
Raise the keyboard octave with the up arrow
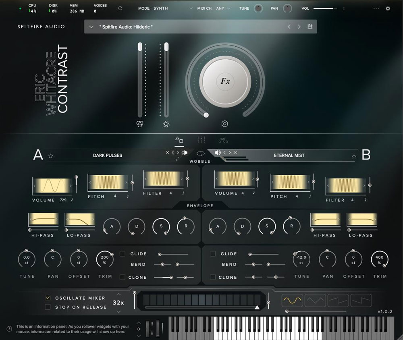(139, 323)
